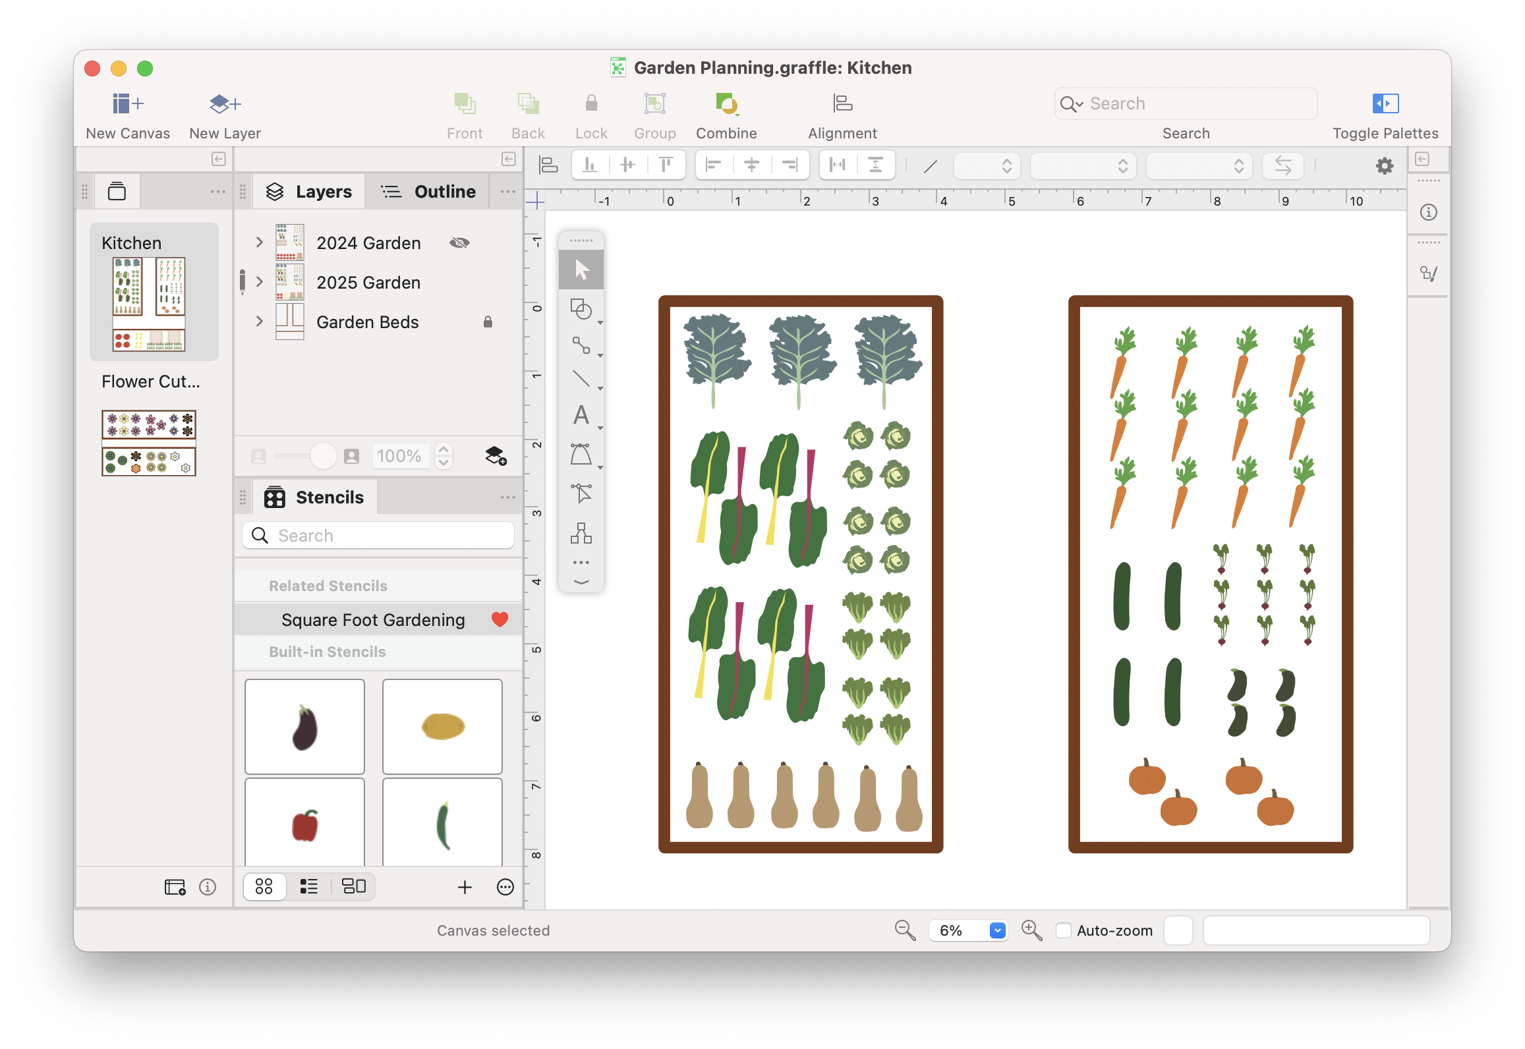Viewport: 1525px width, 1049px height.
Task: Switch stencils to list view
Action: (308, 886)
